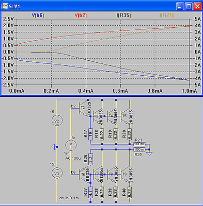Click the 15 value beside V2
The height and width of the screenshot is (206, 203).
[x=52, y=112]
